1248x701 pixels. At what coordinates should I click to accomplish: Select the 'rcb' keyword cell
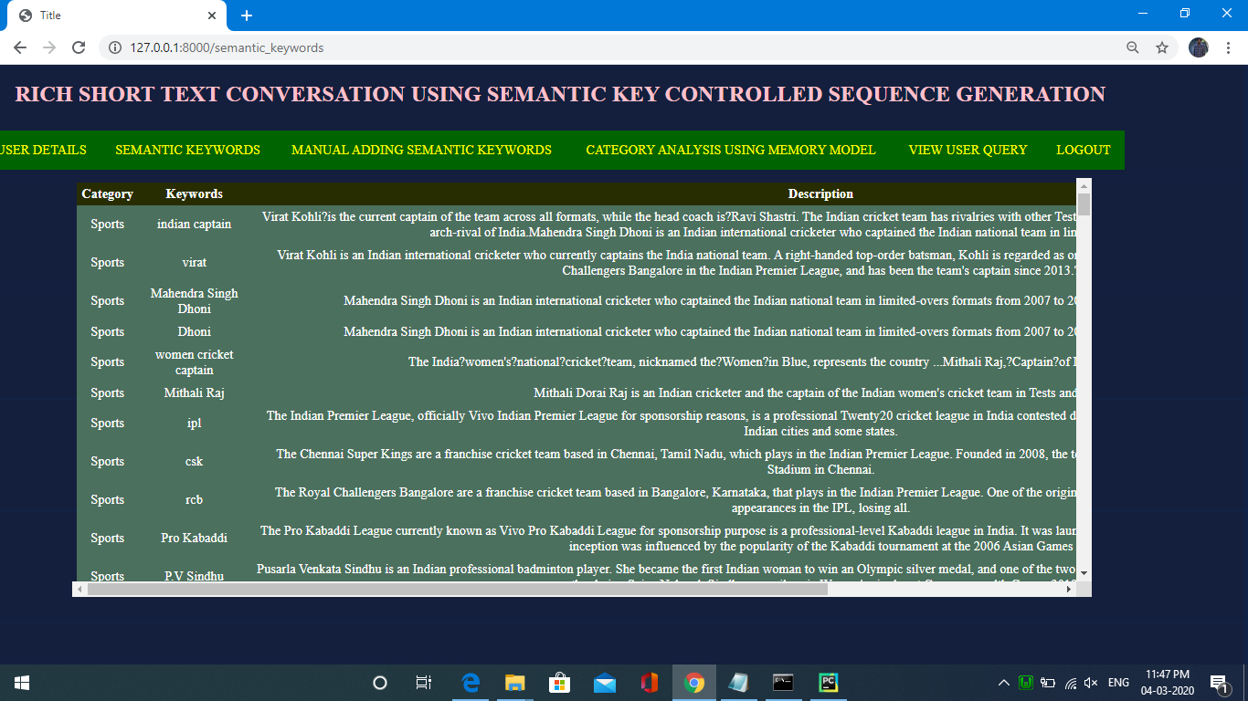(x=194, y=499)
